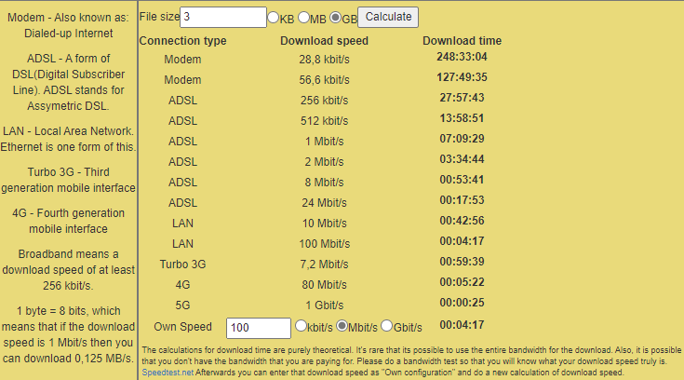
Task: Click the 256 kbit/s speed cell
Action: click(324, 101)
